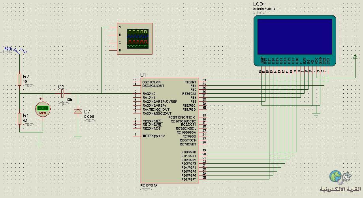Screen dimensions: 363x198
Task: Click the RB3/PGM pin label
Action: click(x=189, y=94)
